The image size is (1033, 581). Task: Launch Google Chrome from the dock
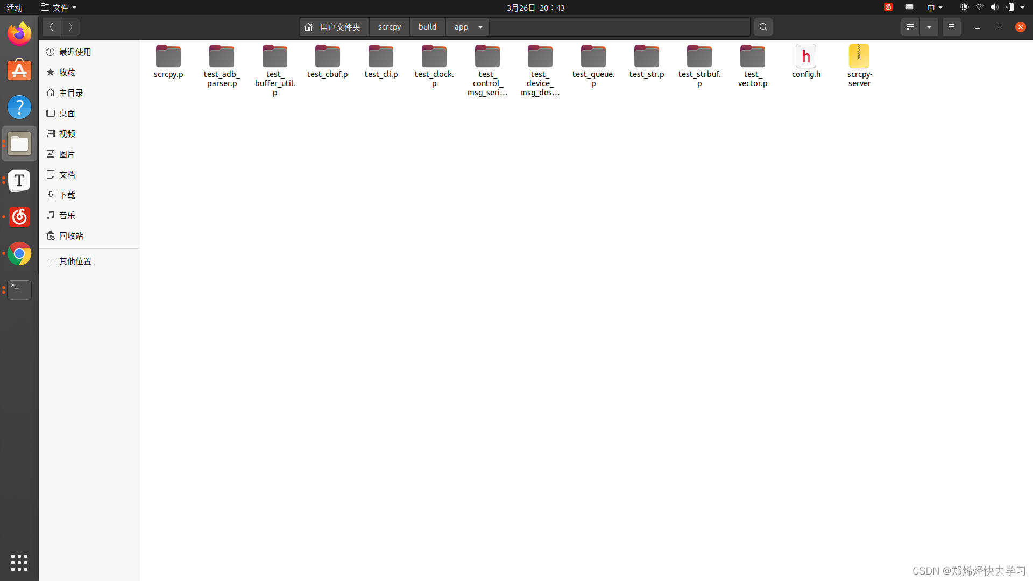pos(19,253)
